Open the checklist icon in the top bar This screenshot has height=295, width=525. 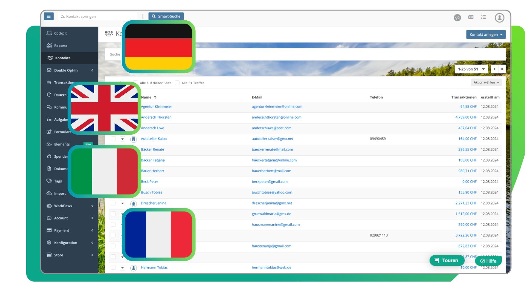point(483,17)
